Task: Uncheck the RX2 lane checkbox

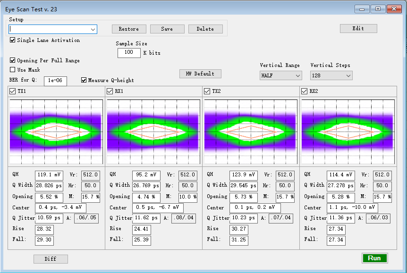Action: (304, 91)
